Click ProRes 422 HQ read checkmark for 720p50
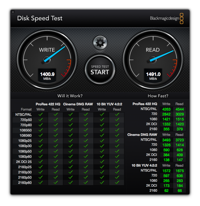 point(56,120)
